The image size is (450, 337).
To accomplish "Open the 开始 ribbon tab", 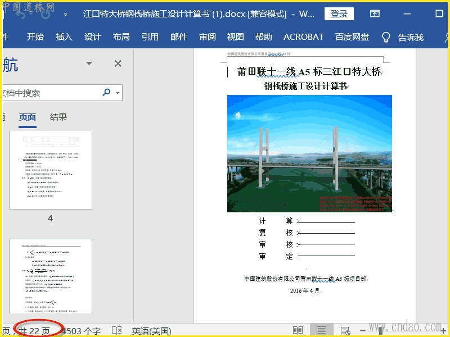I will [x=35, y=37].
